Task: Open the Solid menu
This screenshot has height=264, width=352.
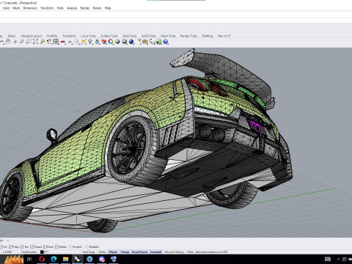Action: (6, 8)
